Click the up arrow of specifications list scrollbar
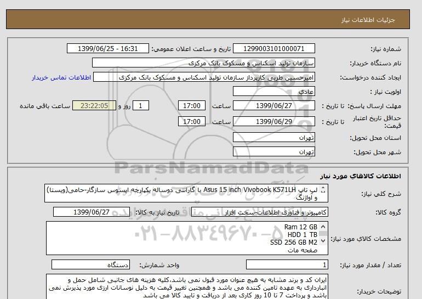 (323, 227)
